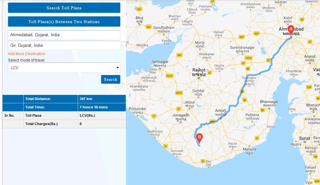This screenshot has height=185, width=320.
Task: Select Toll Plaza(s) Between Two Stations
Action: coord(64,22)
